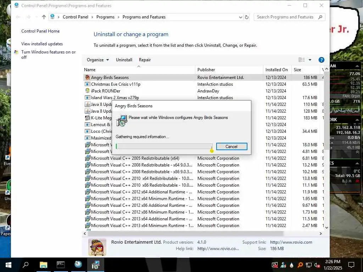Image resolution: width=363 pixels, height=272 pixels.
Task: Open the notification center icon
Action: [x=351, y=265]
